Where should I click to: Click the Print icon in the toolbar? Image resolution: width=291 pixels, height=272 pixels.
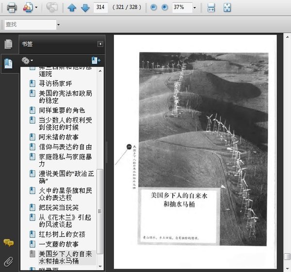pyautogui.click(x=11, y=7)
